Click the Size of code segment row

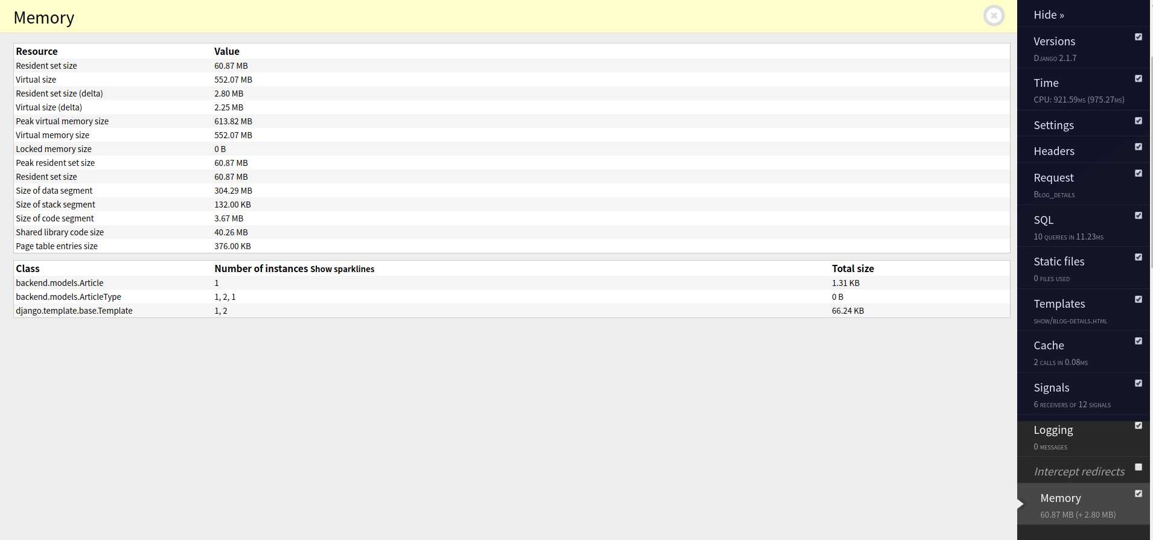pos(511,218)
